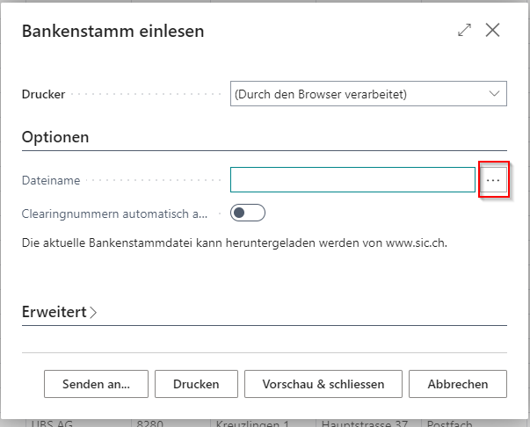Click the Drucker field label
Image resolution: width=530 pixels, height=427 pixels.
click(x=44, y=94)
